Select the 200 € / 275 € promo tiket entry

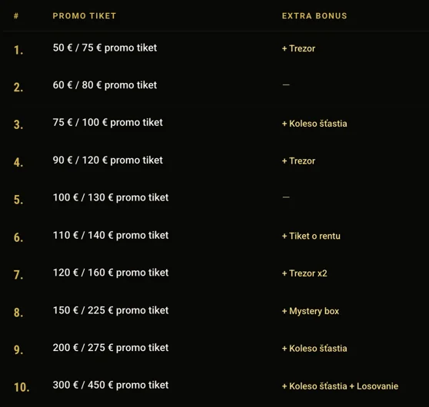click(111, 348)
